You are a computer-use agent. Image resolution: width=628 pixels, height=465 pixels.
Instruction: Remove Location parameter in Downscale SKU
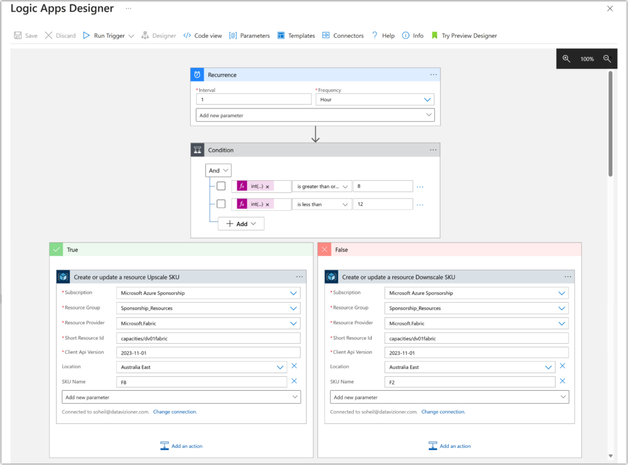click(562, 366)
